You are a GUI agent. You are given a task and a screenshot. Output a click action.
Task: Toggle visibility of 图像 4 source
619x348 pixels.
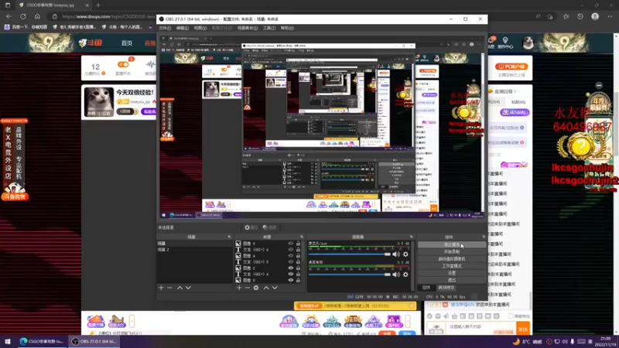[x=291, y=256]
